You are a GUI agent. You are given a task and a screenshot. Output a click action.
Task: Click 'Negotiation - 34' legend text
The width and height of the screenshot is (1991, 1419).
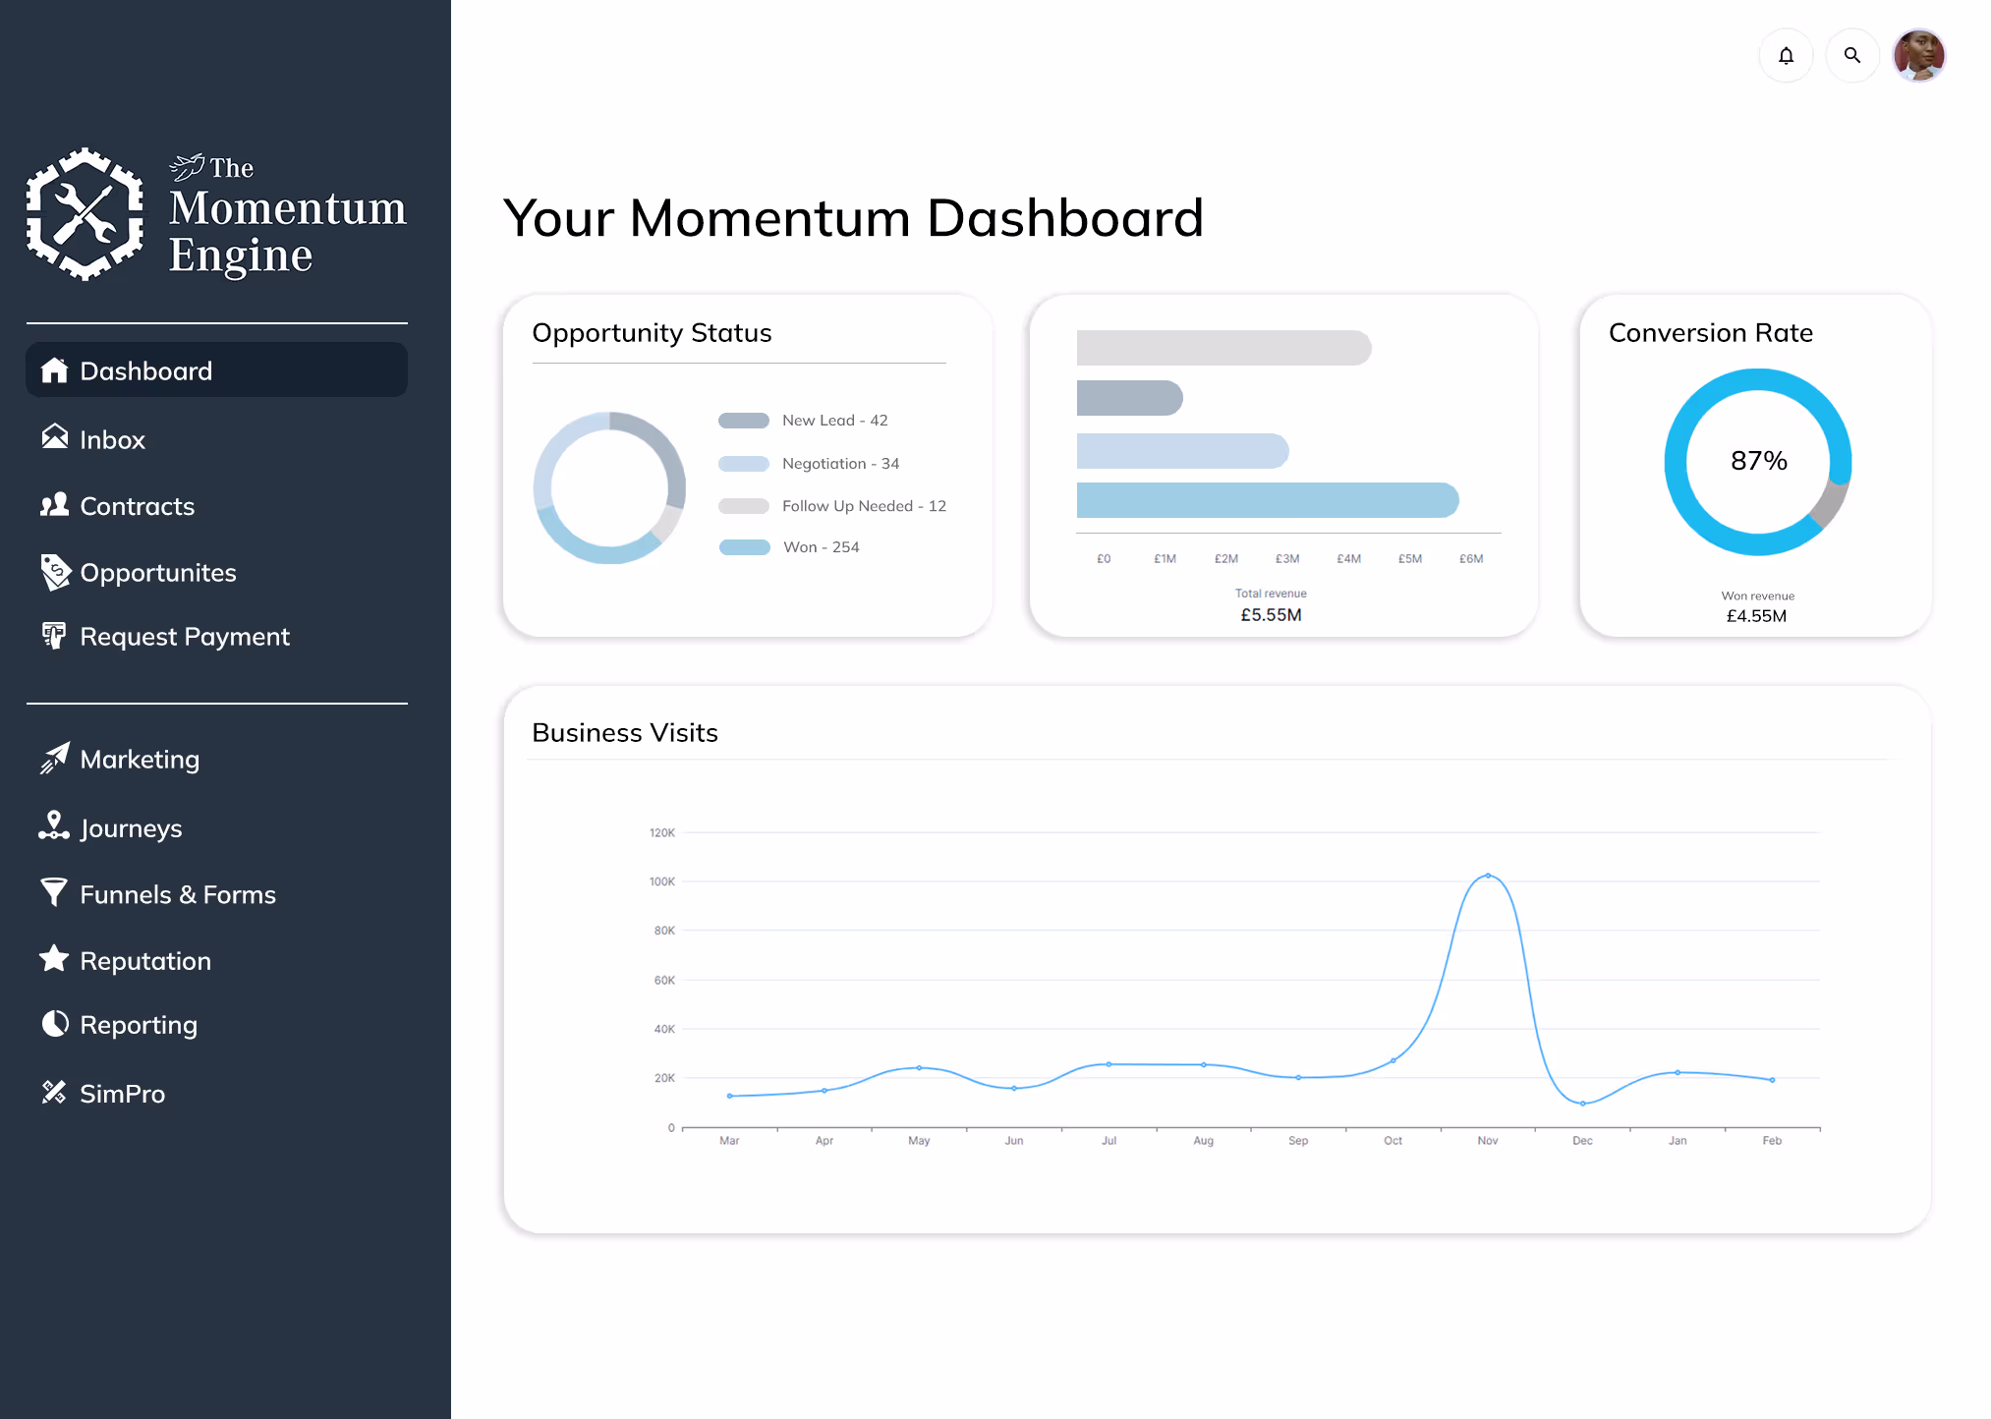coord(840,464)
